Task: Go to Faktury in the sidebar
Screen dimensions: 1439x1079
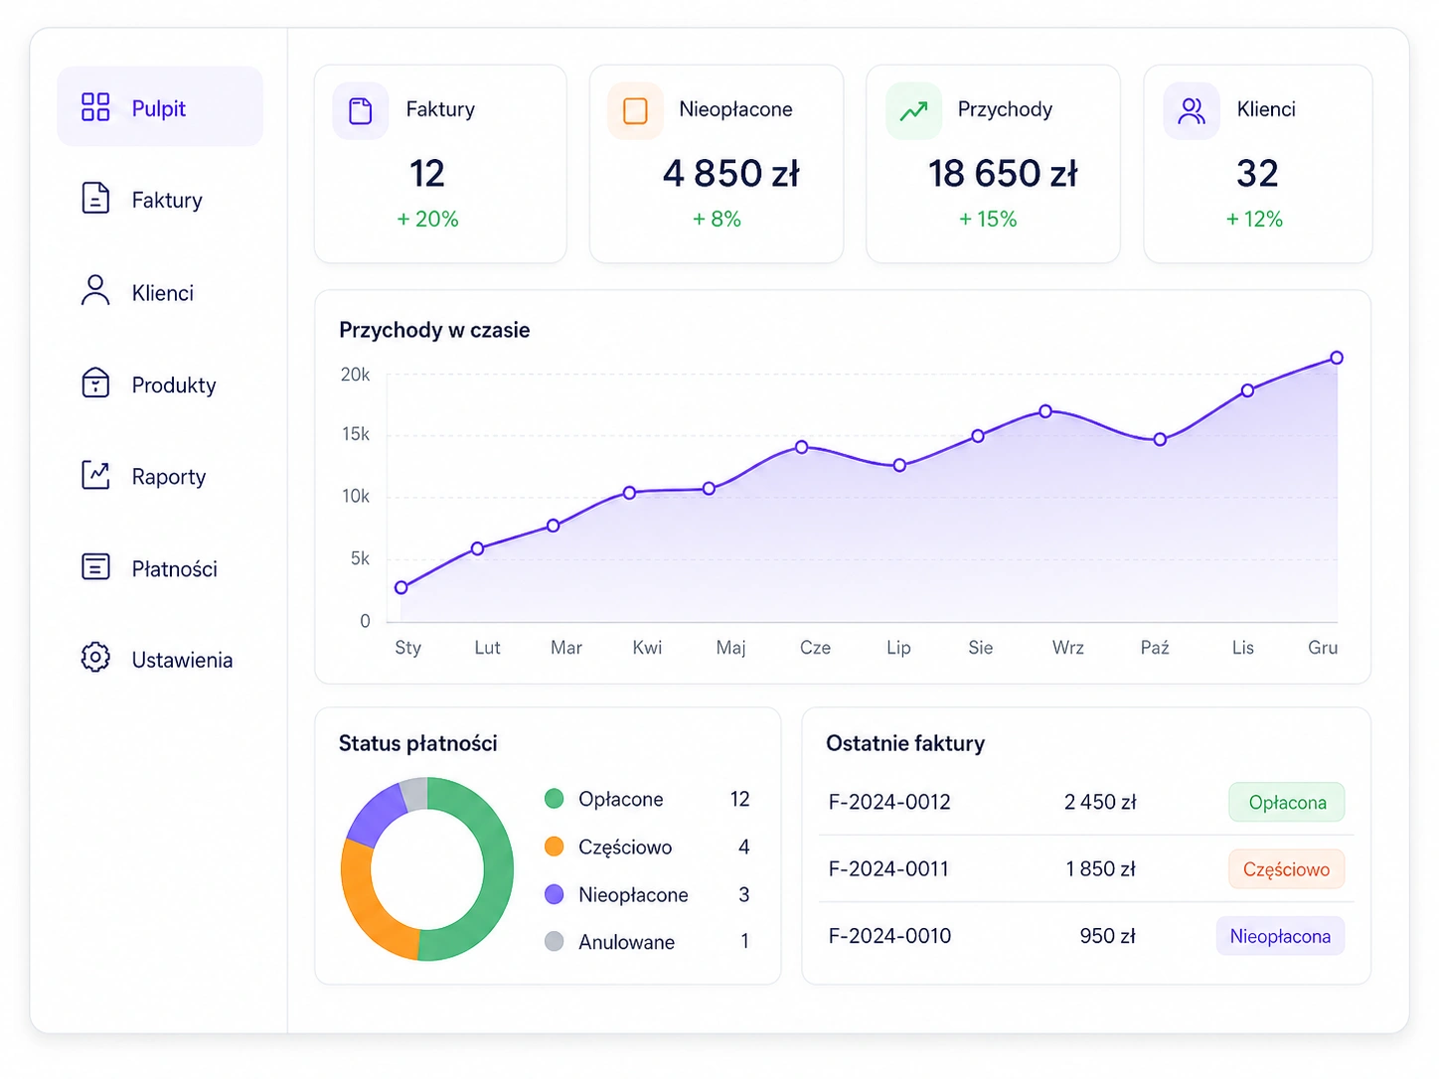Action: (160, 200)
